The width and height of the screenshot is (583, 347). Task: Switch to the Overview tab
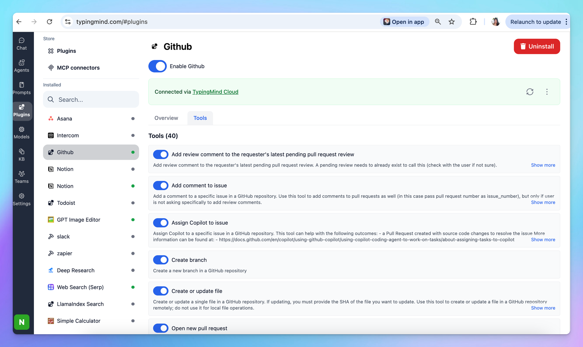coord(166,118)
